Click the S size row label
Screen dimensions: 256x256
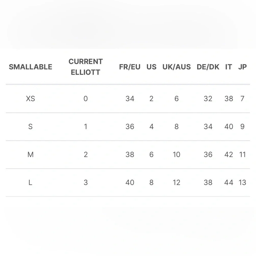tap(30, 126)
